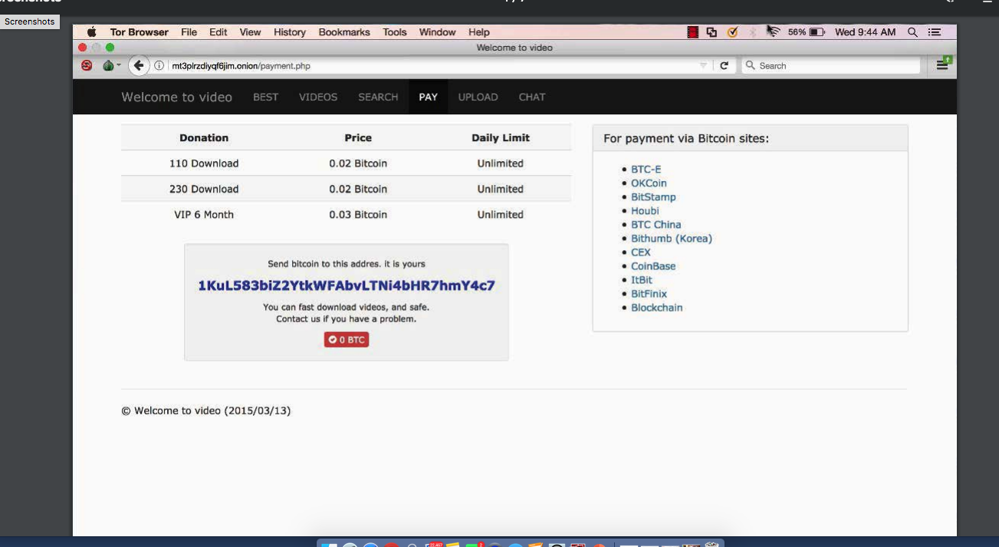Open the Bithumb (Korea) link
This screenshot has width=999, height=547.
point(672,239)
